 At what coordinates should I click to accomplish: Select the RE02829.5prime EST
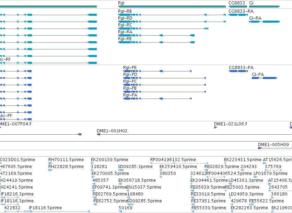(x=206, y=170)
